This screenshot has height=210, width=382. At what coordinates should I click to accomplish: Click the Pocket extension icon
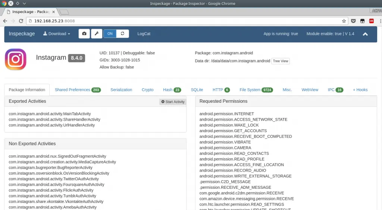point(353,21)
